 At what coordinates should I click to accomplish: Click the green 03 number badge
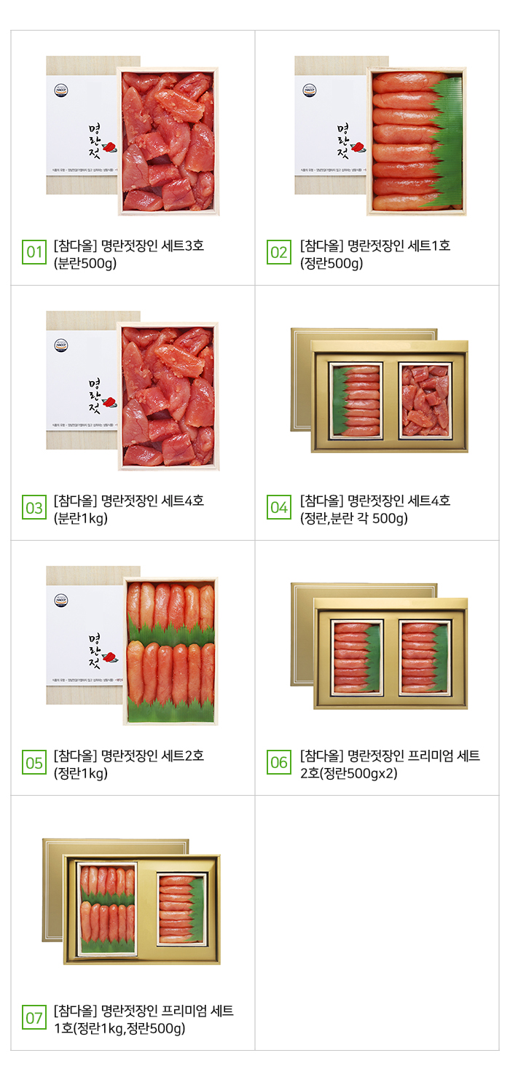click(x=34, y=508)
